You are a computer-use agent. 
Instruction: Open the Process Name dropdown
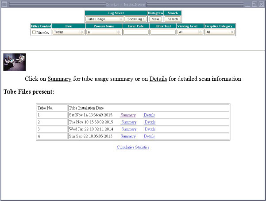(x=104, y=32)
